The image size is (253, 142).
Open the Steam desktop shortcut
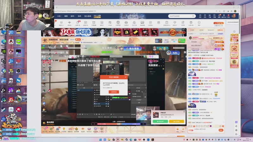point(3,110)
